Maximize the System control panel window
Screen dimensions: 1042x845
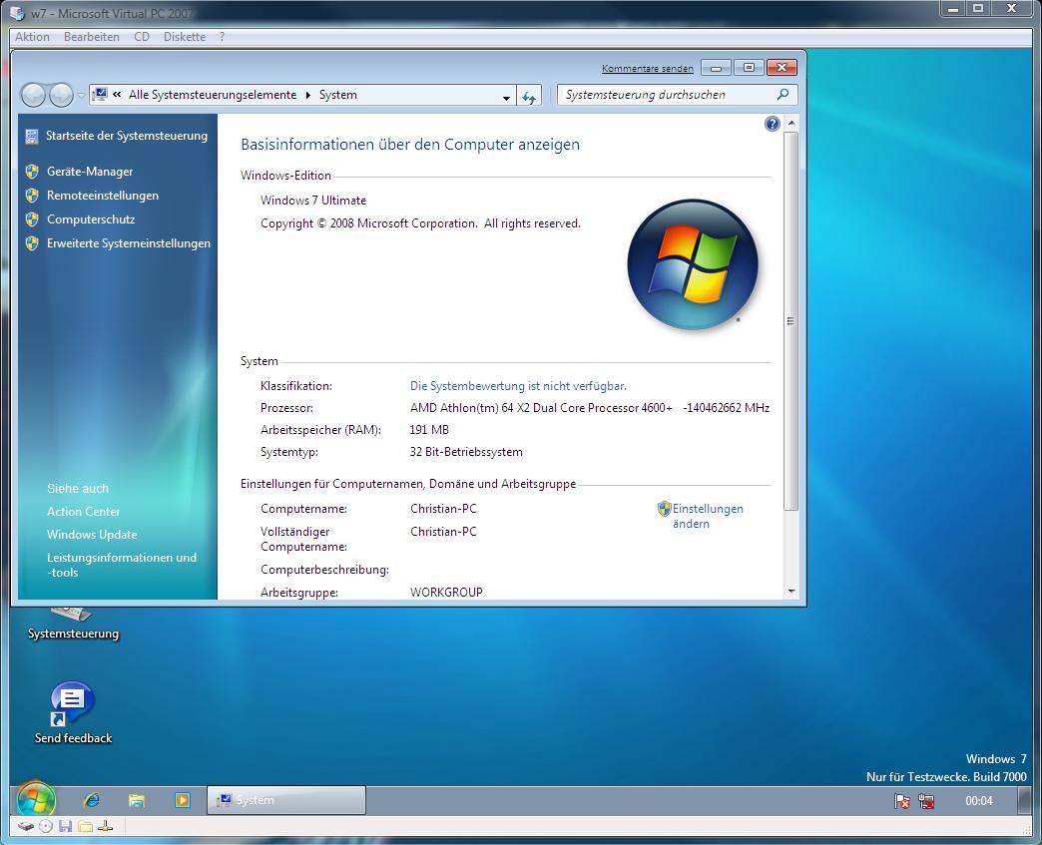click(x=749, y=68)
